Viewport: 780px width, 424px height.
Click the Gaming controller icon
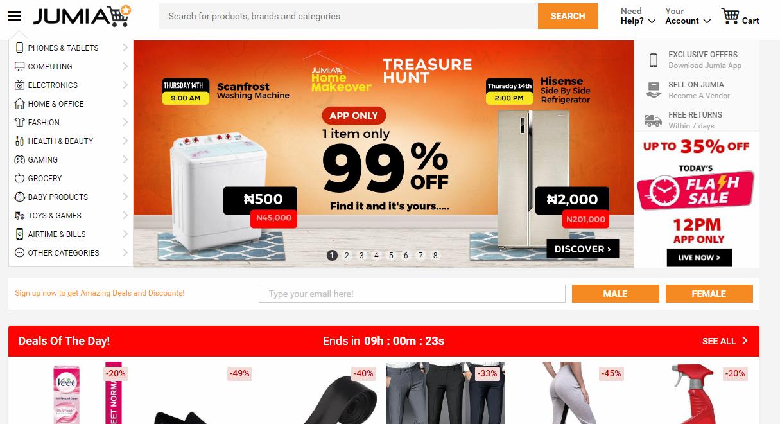pos(19,159)
